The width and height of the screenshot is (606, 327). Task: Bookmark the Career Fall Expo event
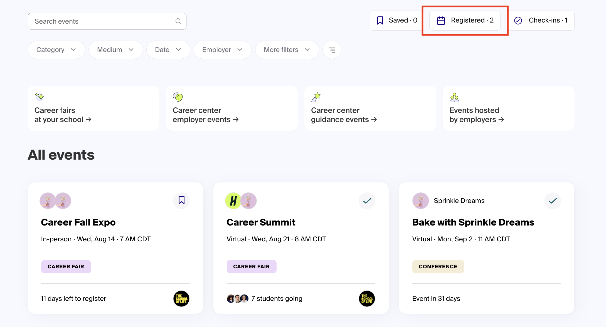click(181, 200)
